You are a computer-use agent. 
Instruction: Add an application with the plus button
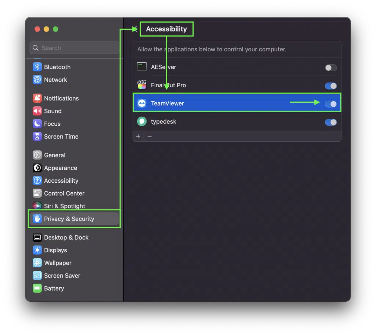click(138, 136)
